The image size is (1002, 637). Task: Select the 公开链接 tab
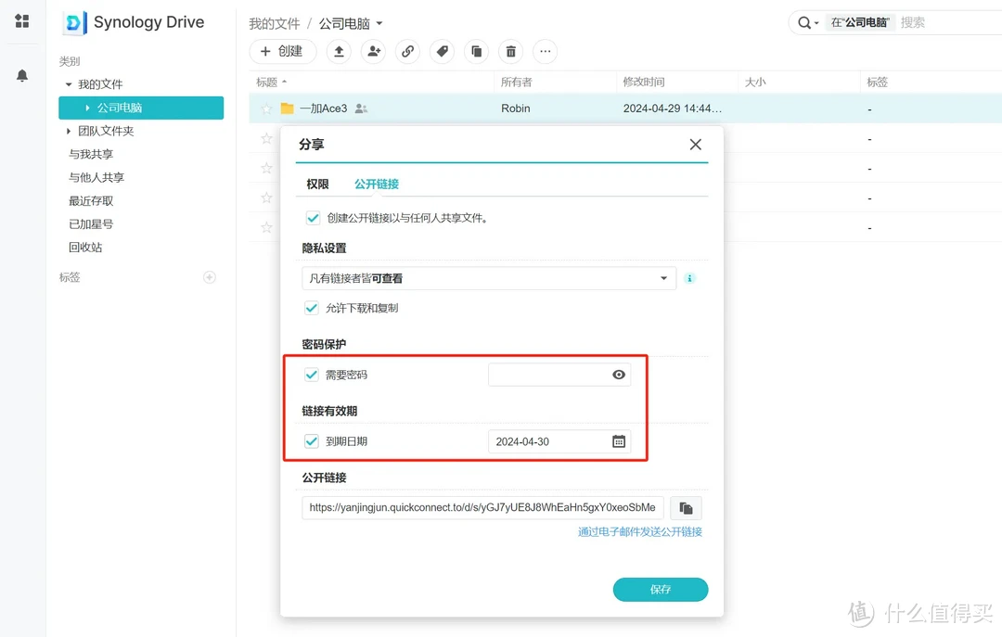[377, 185]
